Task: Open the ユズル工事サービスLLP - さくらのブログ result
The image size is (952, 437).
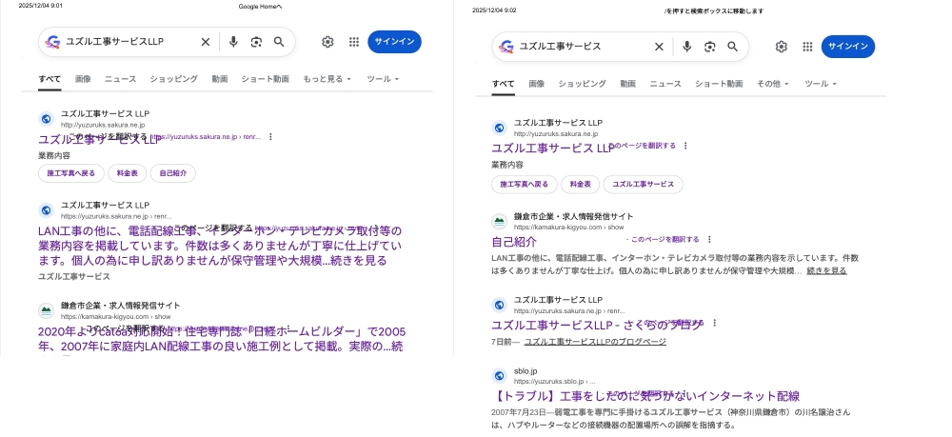Action: (597, 326)
